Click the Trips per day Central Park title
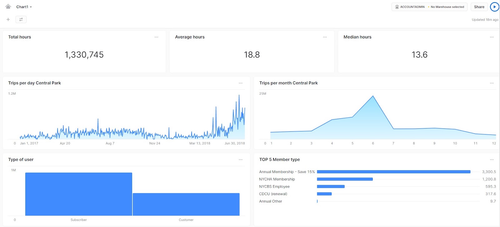This screenshot has width=500, height=227. click(34, 83)
